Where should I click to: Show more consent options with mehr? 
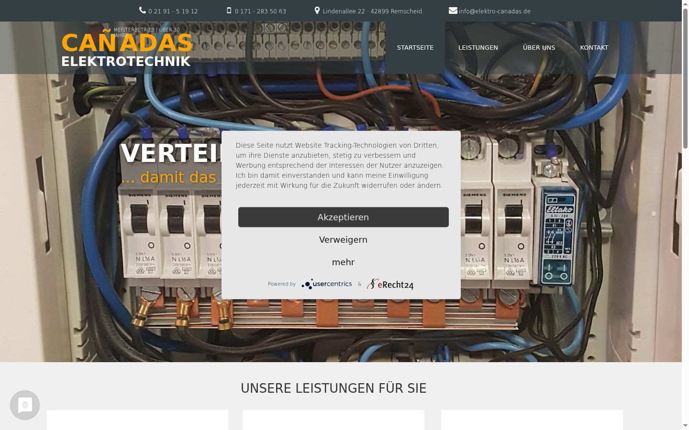(x=344, y=262)
